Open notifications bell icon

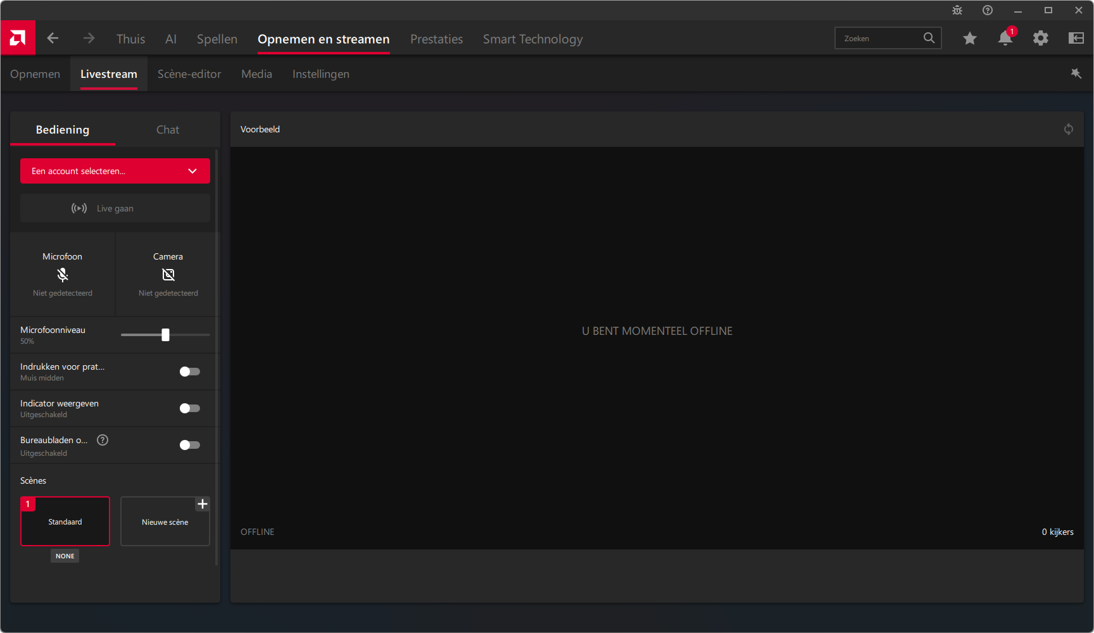(1005, 39)
